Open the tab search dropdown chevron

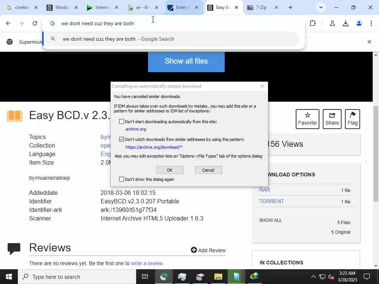(321, 7)
